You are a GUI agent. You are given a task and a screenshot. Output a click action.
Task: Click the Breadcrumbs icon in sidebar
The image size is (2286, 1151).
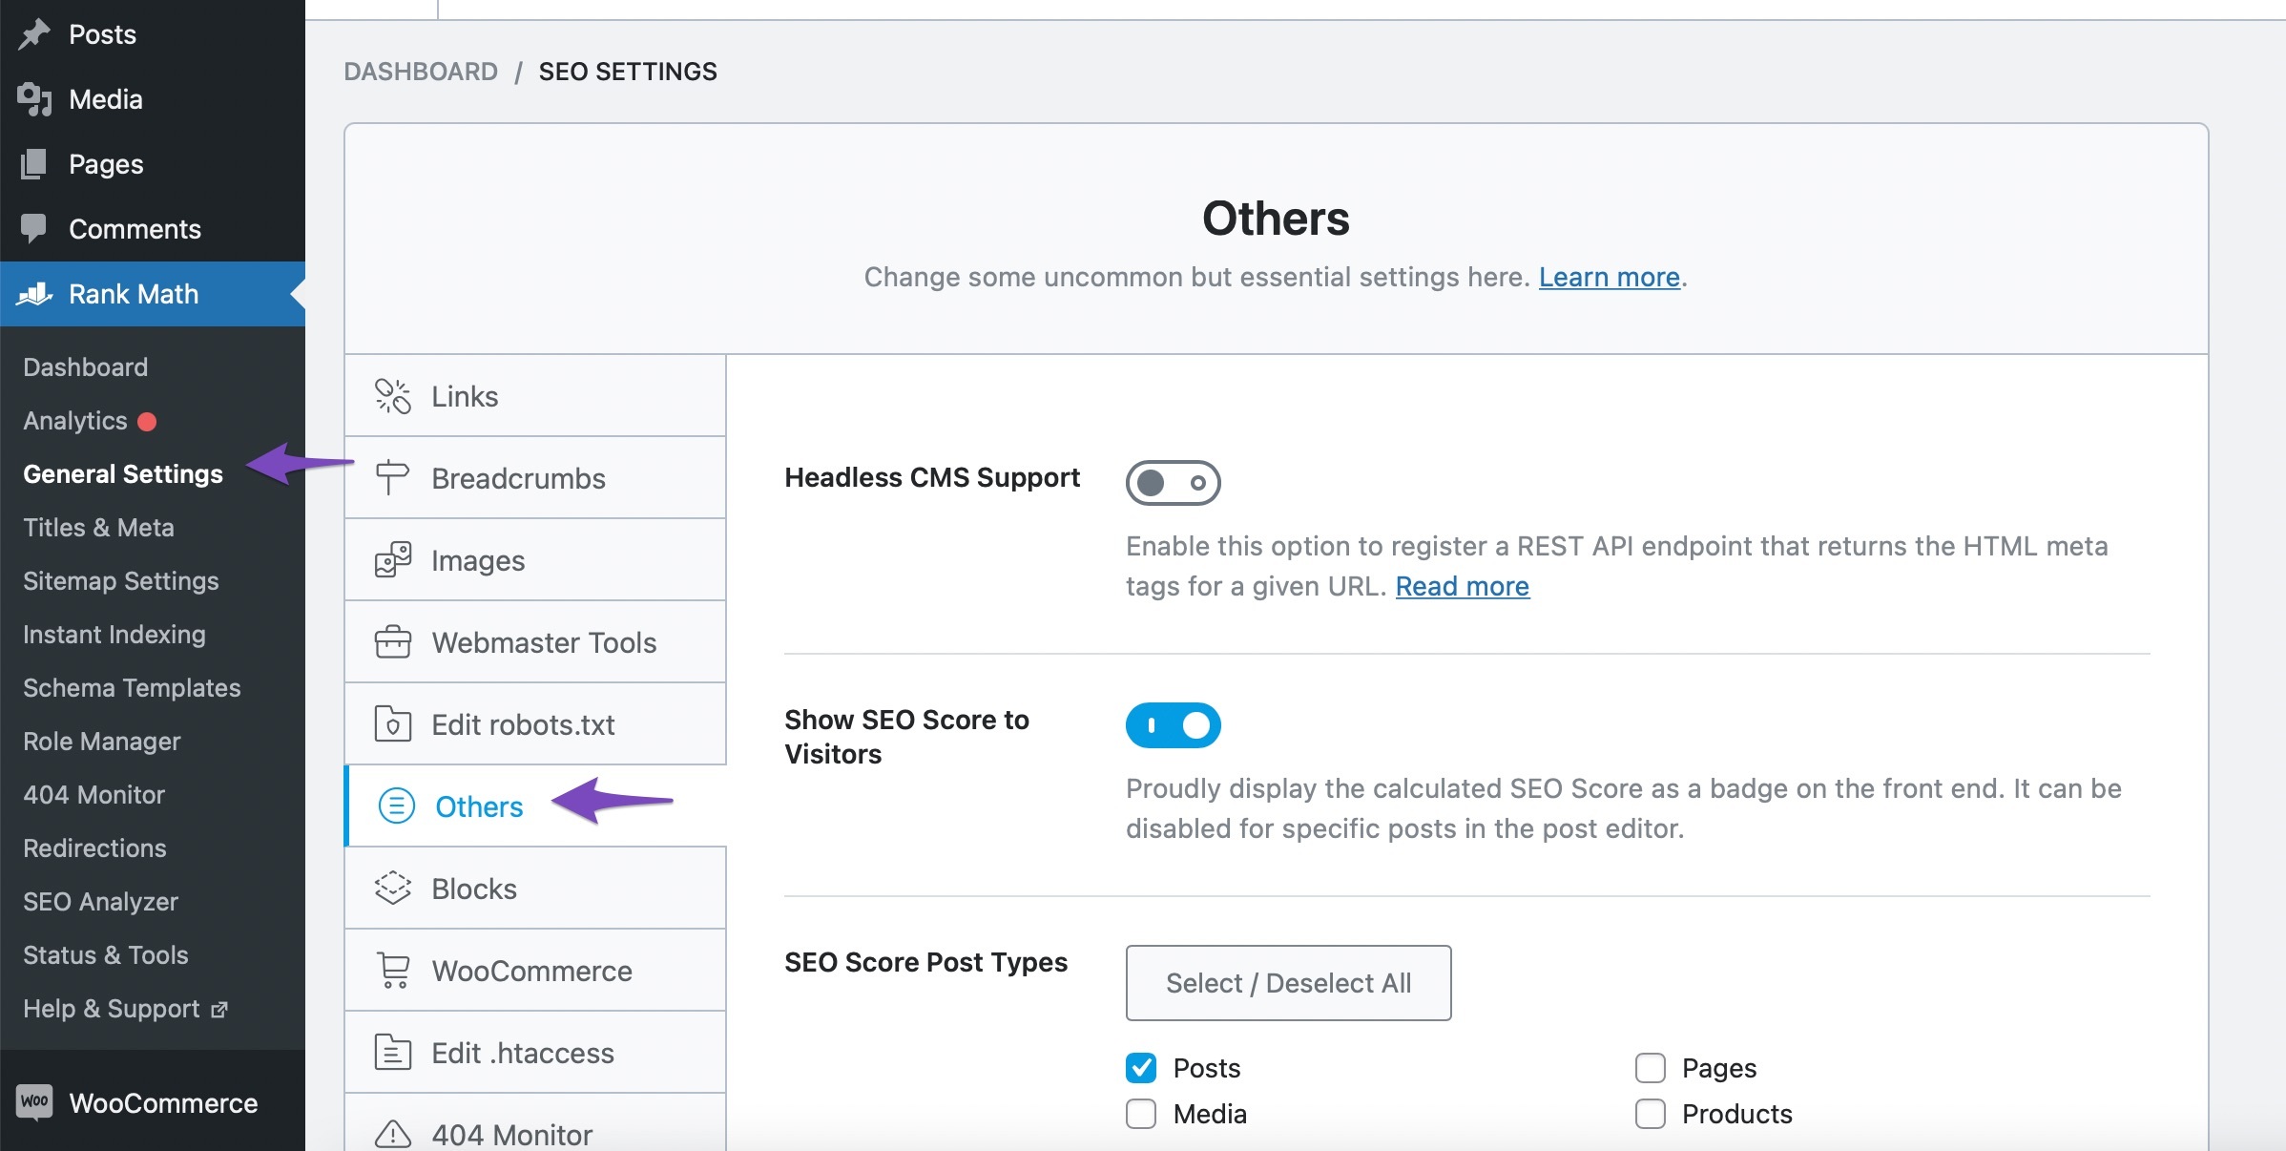390,477
